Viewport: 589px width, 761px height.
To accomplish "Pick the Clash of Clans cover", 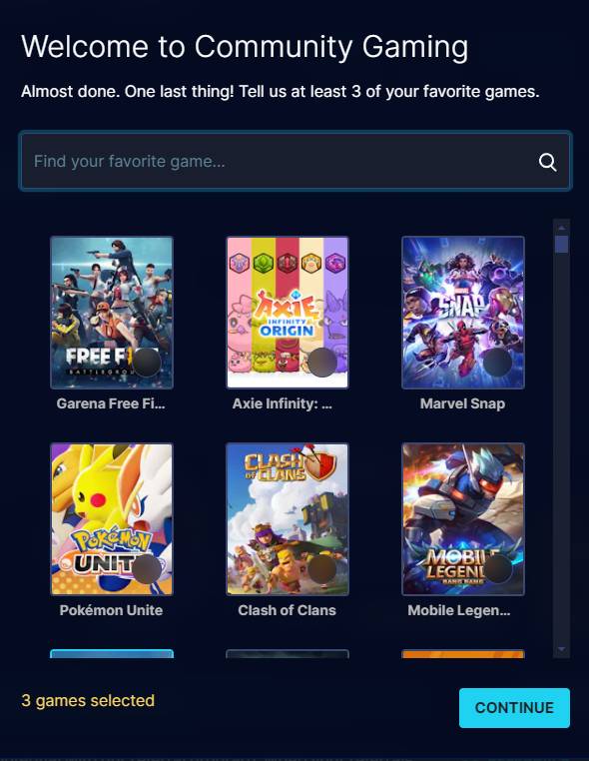I will [x=288, y=519].
